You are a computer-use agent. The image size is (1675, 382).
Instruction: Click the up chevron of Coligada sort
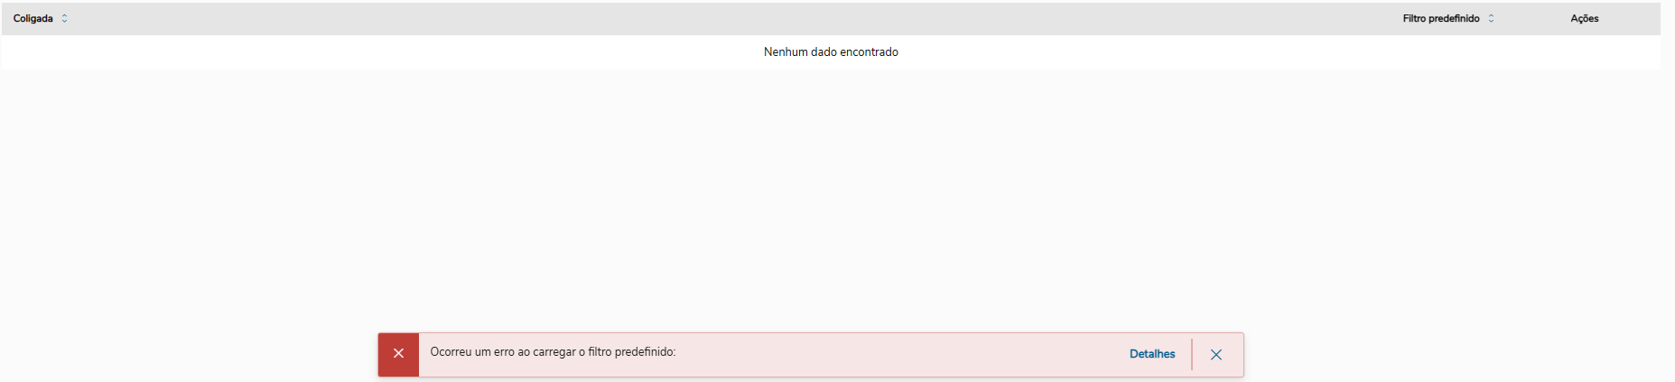click(x=64, y=15)
